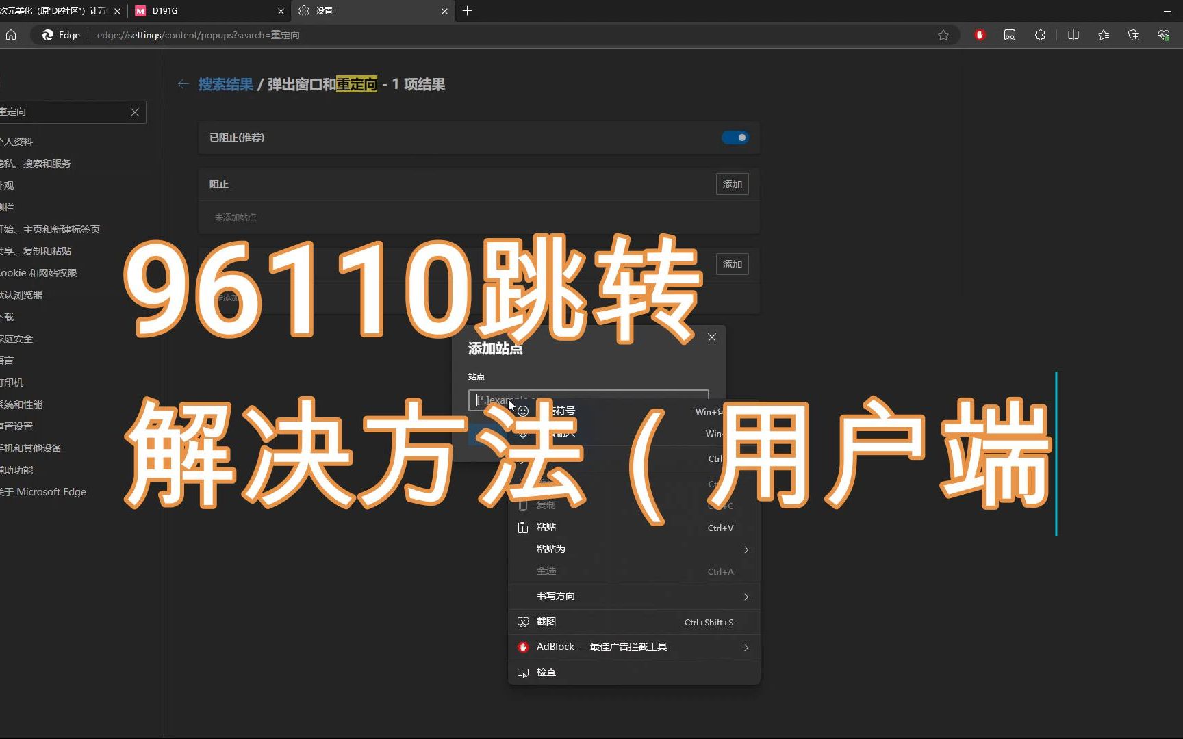Open 默认浏览器 settings in sidebar

click(x=21, y=295)
